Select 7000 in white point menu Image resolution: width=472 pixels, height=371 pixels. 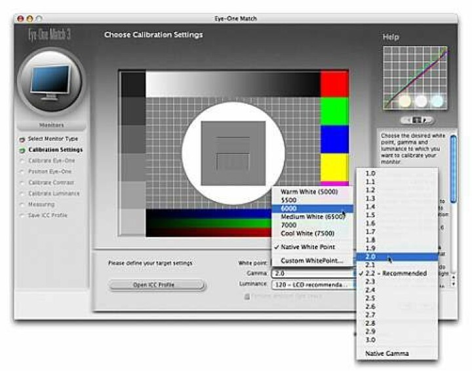[x=312, y=225]
